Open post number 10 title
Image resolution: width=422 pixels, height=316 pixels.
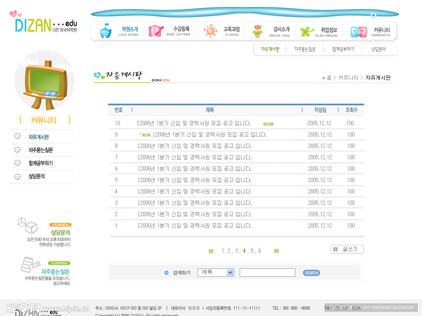[x=194, y=123]
